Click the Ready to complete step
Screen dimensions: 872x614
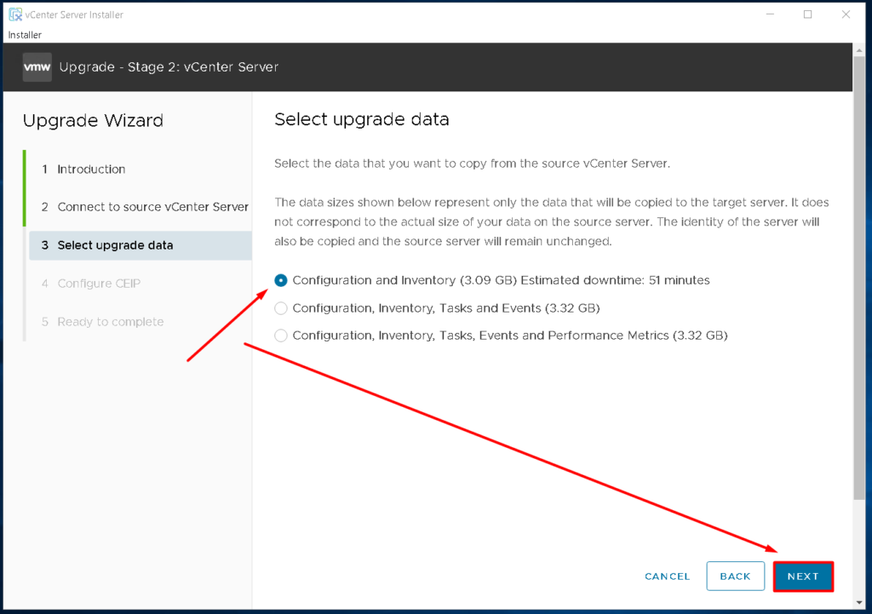[x=111, y=321]
